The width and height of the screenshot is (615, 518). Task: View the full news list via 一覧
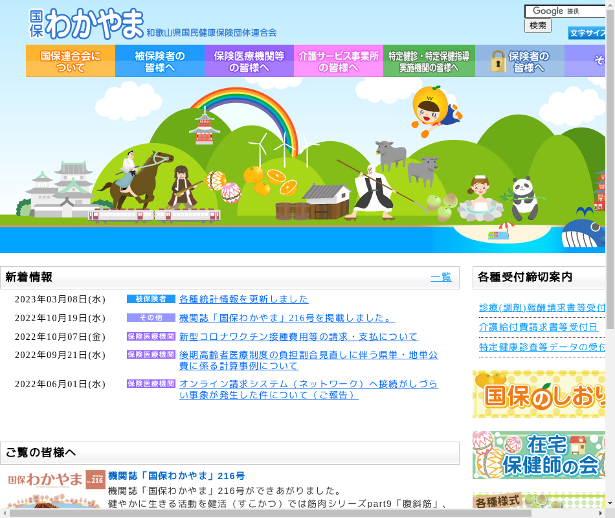tap(441, 277)
